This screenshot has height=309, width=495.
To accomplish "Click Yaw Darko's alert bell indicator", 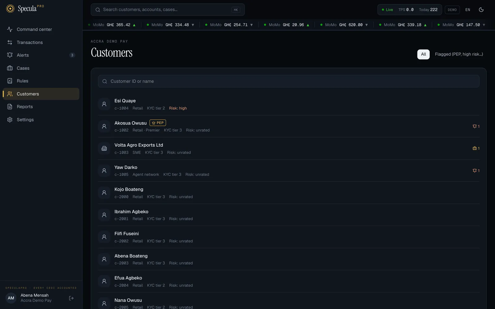I will (476, 171).
